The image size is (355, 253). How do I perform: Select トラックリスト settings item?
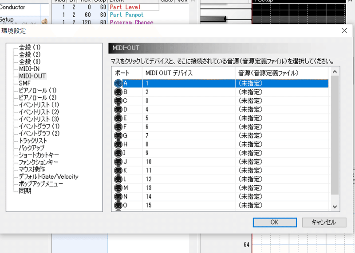(33, 141)
